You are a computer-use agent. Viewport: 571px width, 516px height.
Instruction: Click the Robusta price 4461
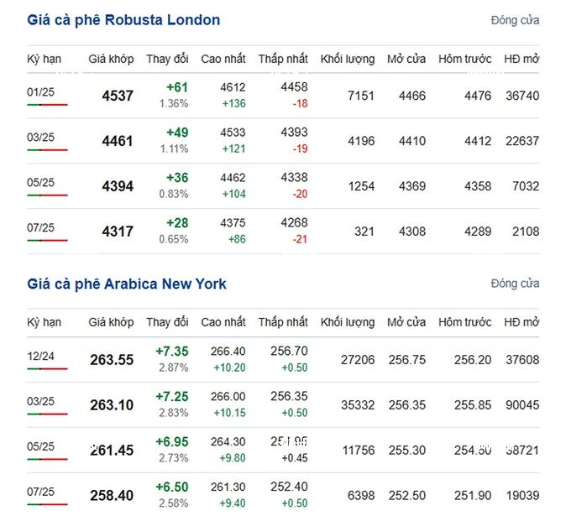(118, 141)
